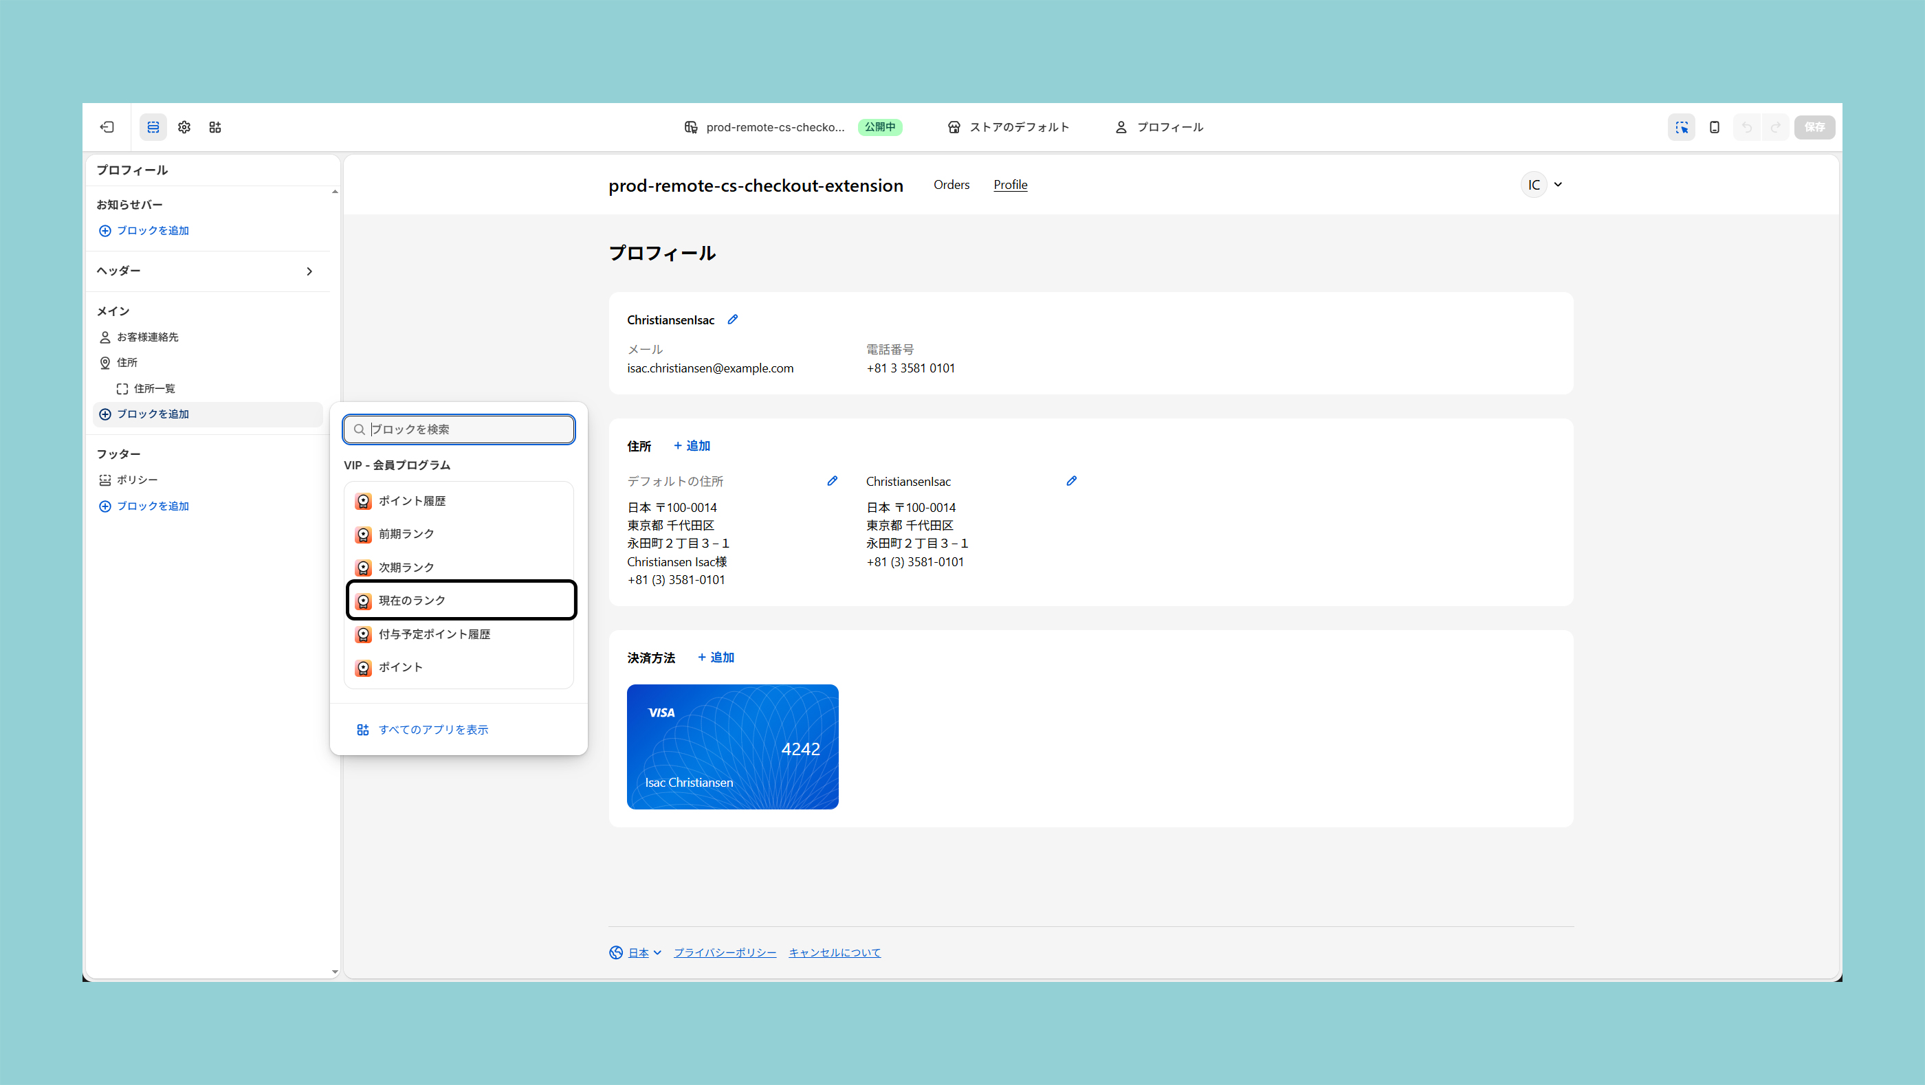Open the Orders tab

click(951, 184)
